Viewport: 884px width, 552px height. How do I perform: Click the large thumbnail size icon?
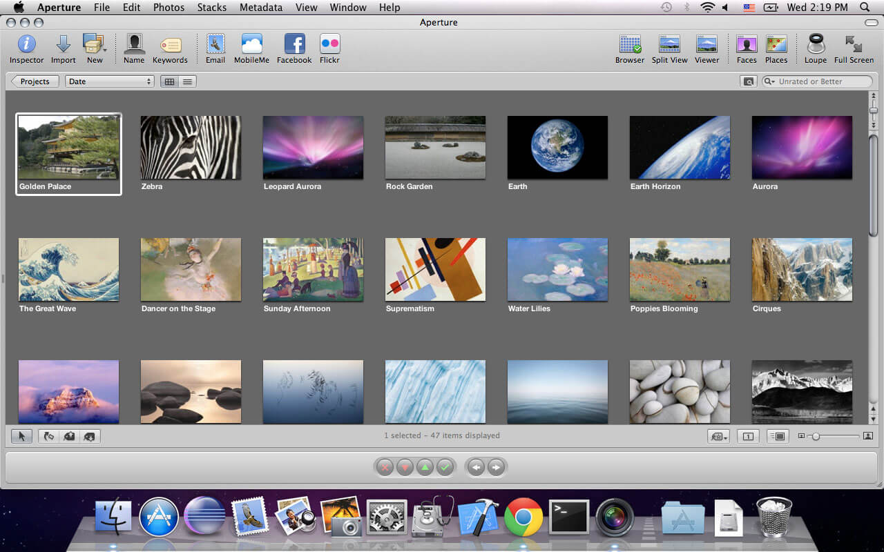(868, 436)
